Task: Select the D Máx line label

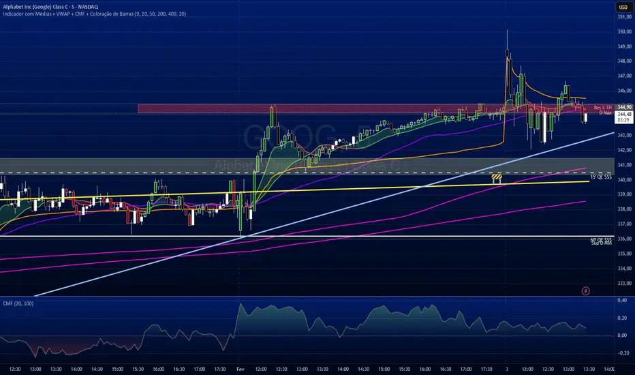Action: click(x=606, y=112)
